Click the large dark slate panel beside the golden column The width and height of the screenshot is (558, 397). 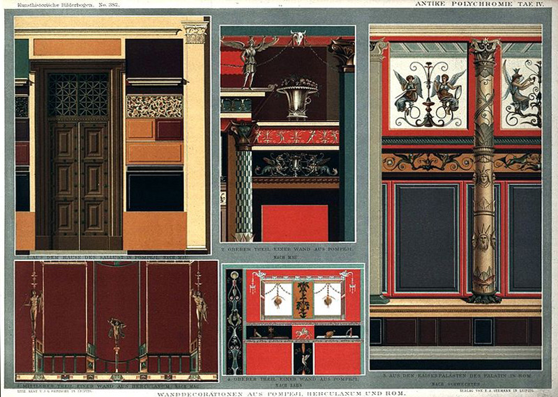coord(425,238)
